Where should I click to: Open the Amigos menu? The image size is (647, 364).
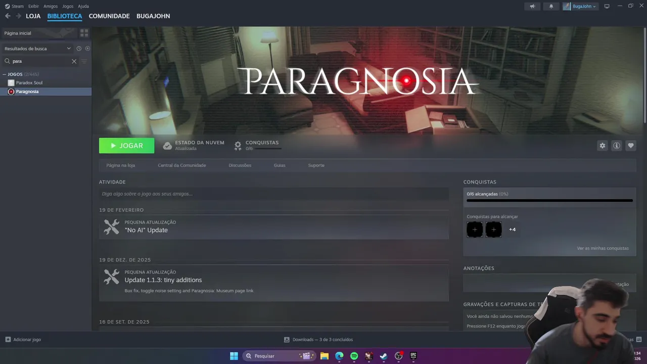(x=51, y=6)
